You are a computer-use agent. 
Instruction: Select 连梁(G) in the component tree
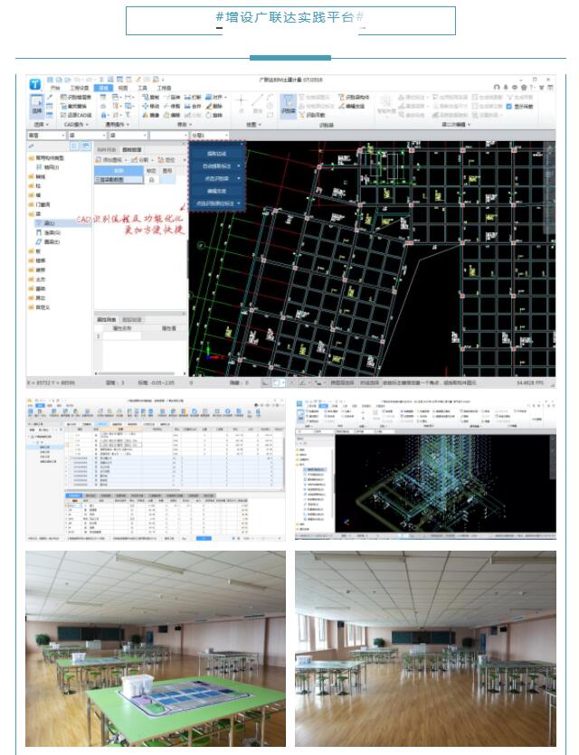click(48, 232)
